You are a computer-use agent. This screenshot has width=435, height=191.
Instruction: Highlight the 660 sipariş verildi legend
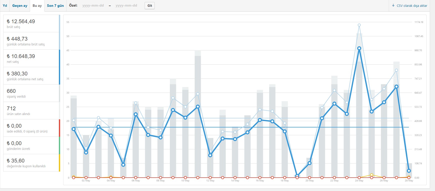point(32,93)
